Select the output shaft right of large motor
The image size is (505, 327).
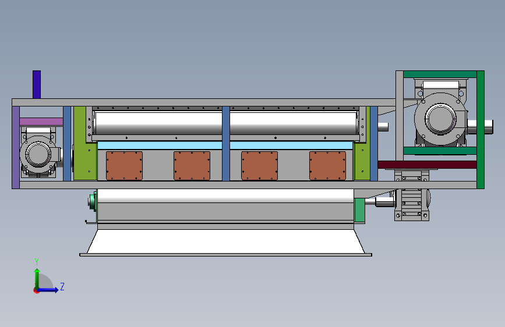tap(479, 127)
